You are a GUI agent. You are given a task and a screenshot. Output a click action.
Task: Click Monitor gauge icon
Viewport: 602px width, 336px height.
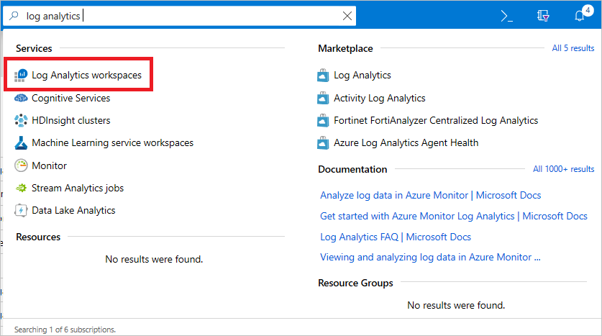pyautogui.click(x=21, y=165)
